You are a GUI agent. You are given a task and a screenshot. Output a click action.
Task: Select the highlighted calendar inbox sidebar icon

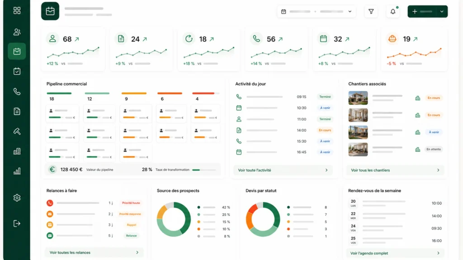[x=17, y=51]
